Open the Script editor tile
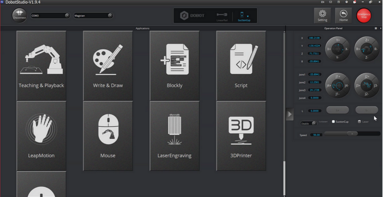Viewport: 383px width, 197px height. pos(241,66)
